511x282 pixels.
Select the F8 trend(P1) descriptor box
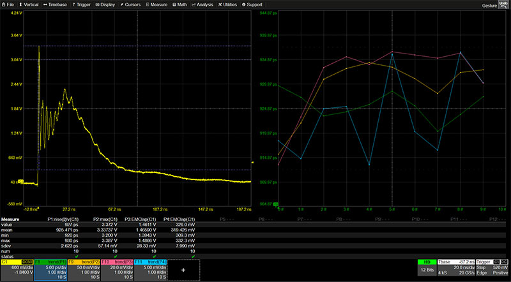pos(50,270)
